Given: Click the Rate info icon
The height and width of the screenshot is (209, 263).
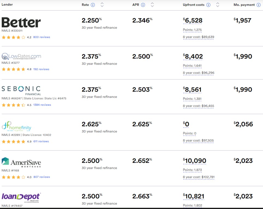Looking at the screenshot, I should click(x=93, y=5).
